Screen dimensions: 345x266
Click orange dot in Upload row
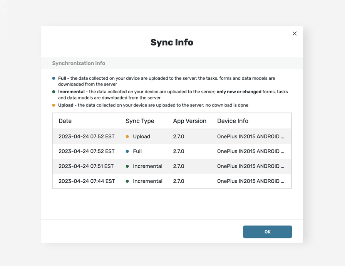(x=127, y=136)
